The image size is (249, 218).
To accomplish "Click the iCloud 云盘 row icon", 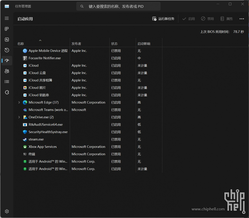I will pos(25,73).
